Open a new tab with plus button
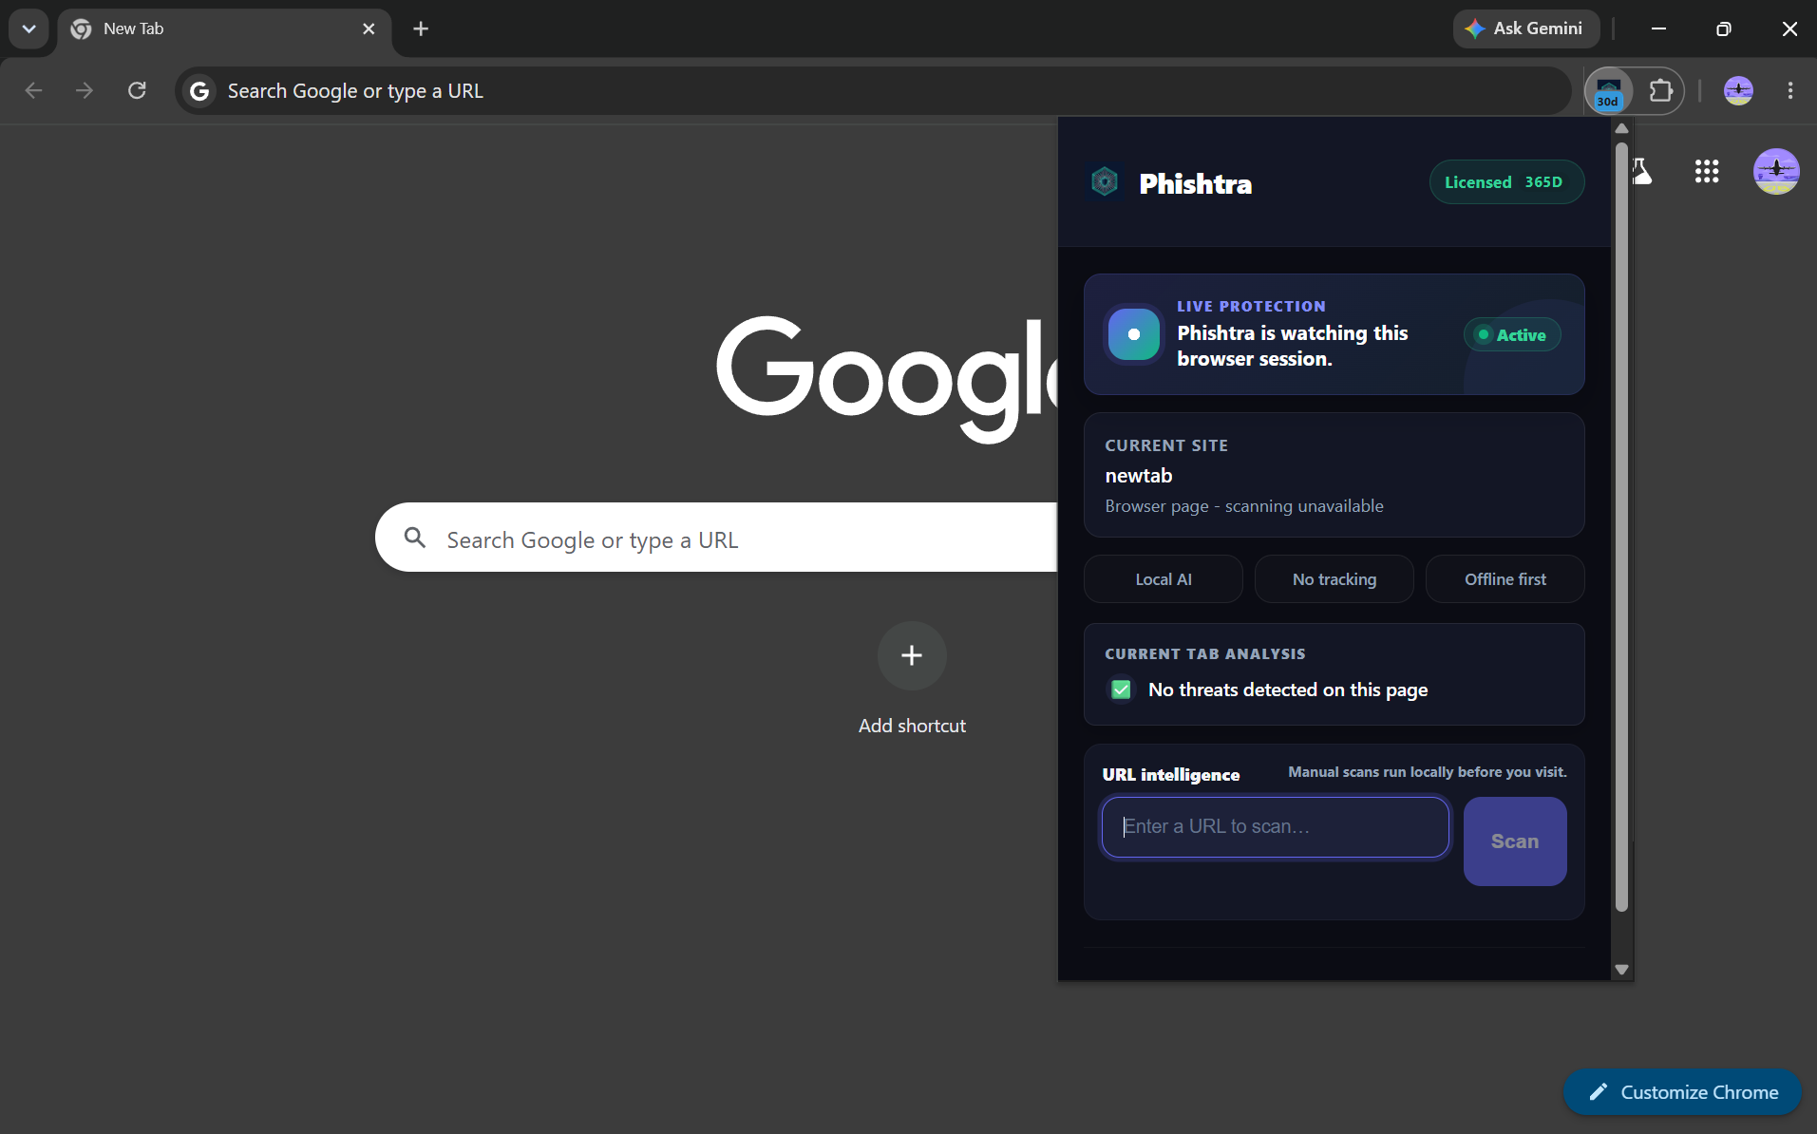This screenshot has height=1134, width=1817. [x=421, y=28]
